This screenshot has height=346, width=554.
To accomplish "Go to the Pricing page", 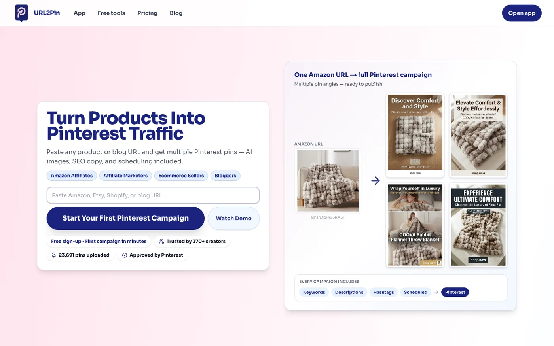I will point(147,13).
